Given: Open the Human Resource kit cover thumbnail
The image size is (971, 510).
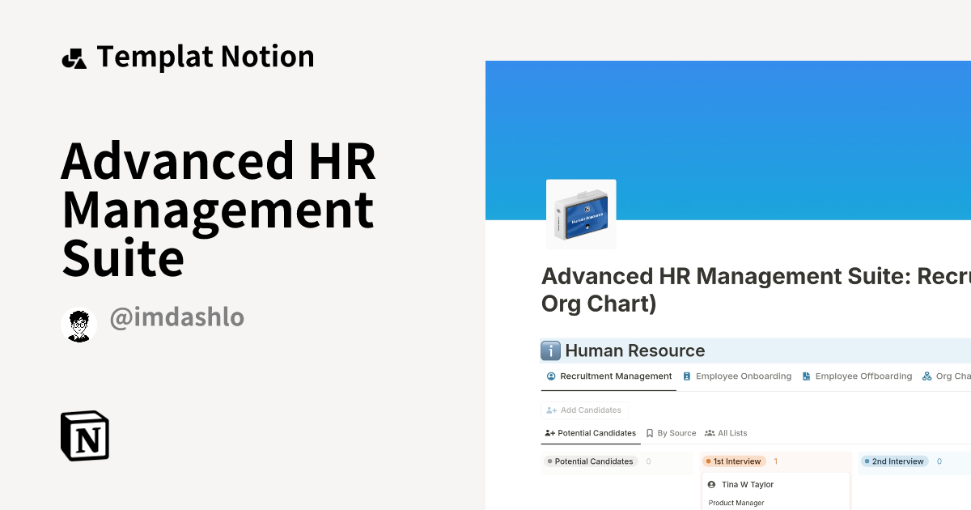Looking at the screenshot, I should coord(581,214).
